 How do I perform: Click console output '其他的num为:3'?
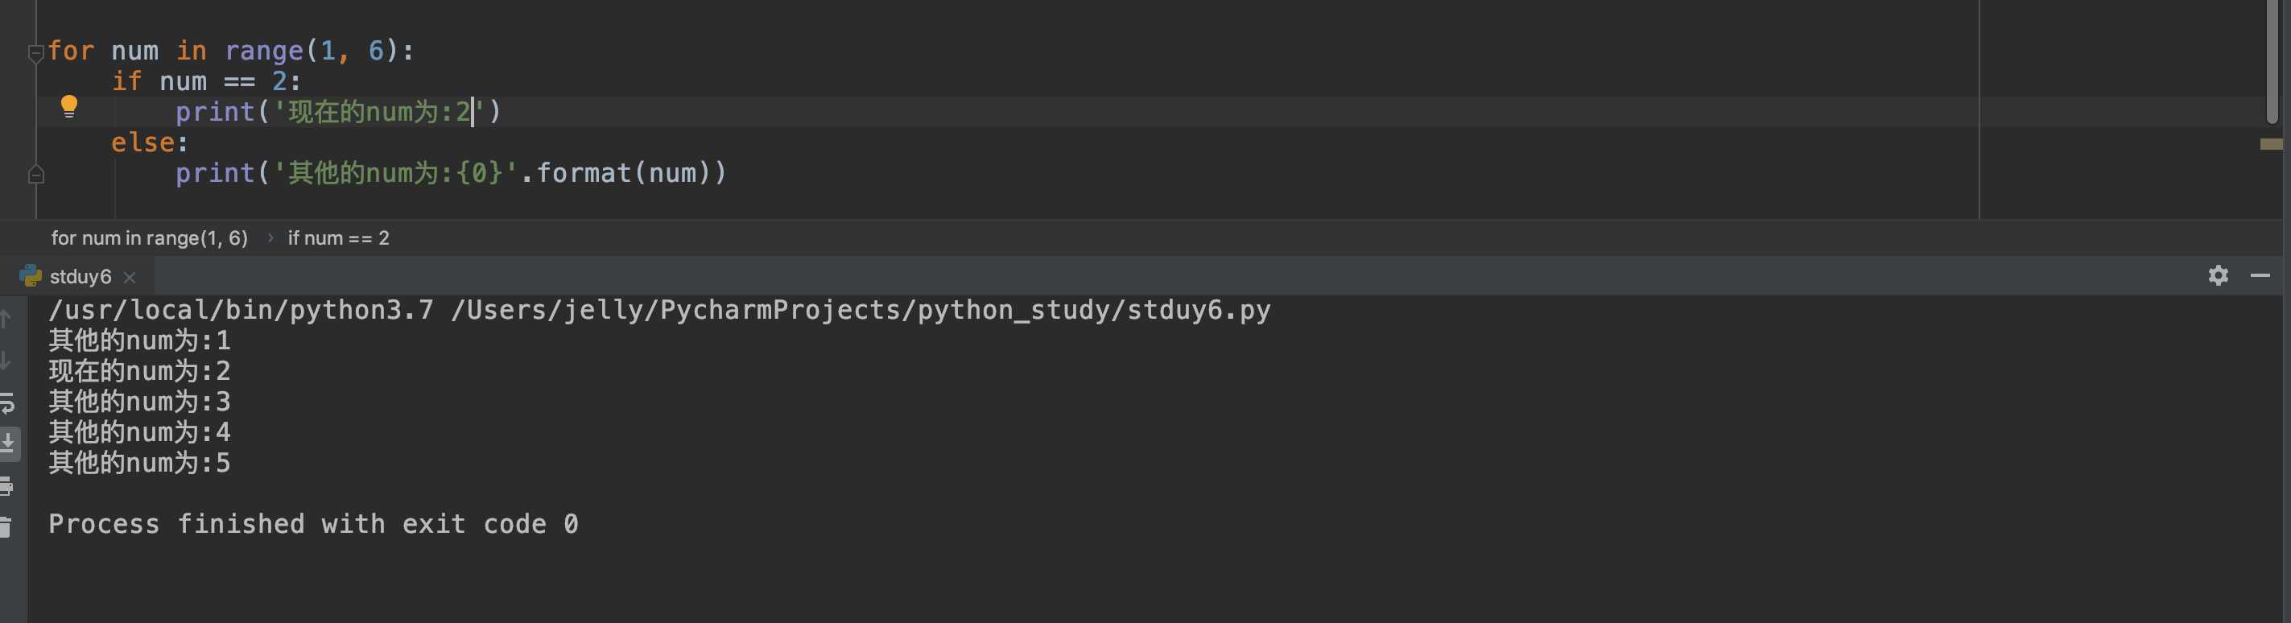(x=139, y=402)
